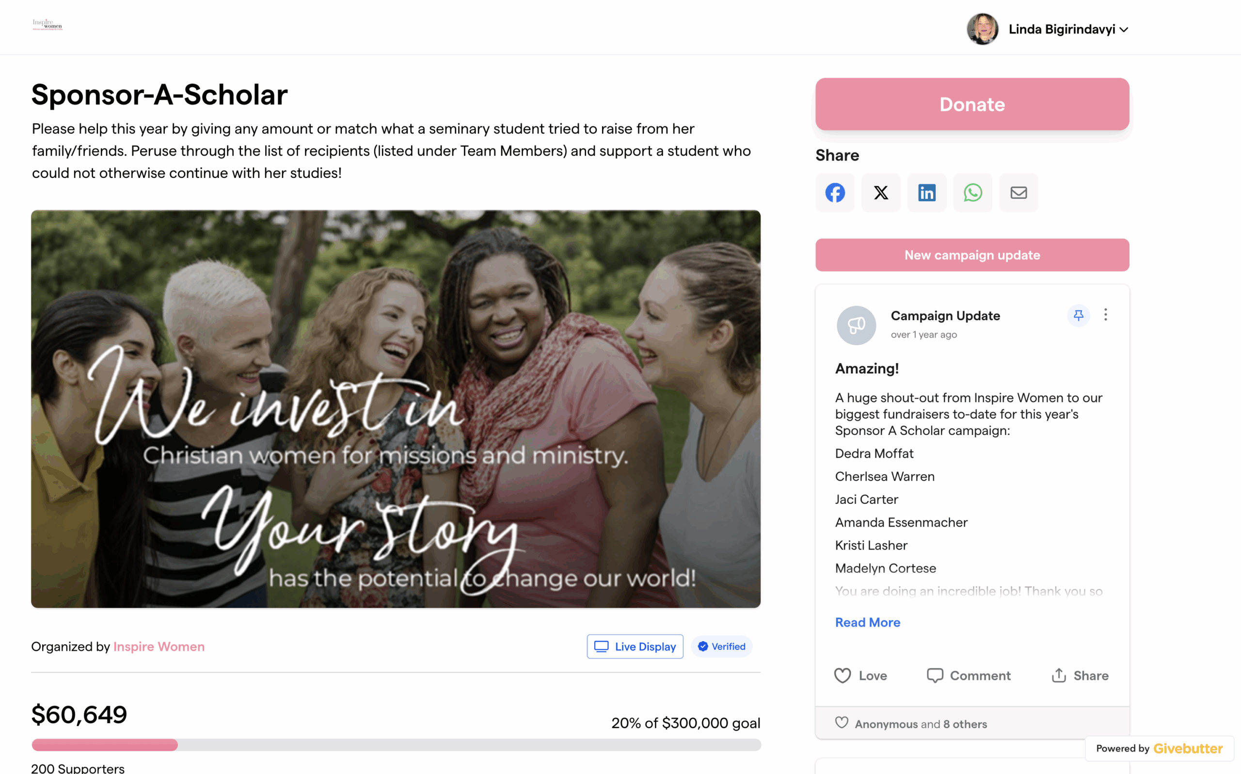
Task: Comment on the Campaign Update
Action: tap(969, 676)
